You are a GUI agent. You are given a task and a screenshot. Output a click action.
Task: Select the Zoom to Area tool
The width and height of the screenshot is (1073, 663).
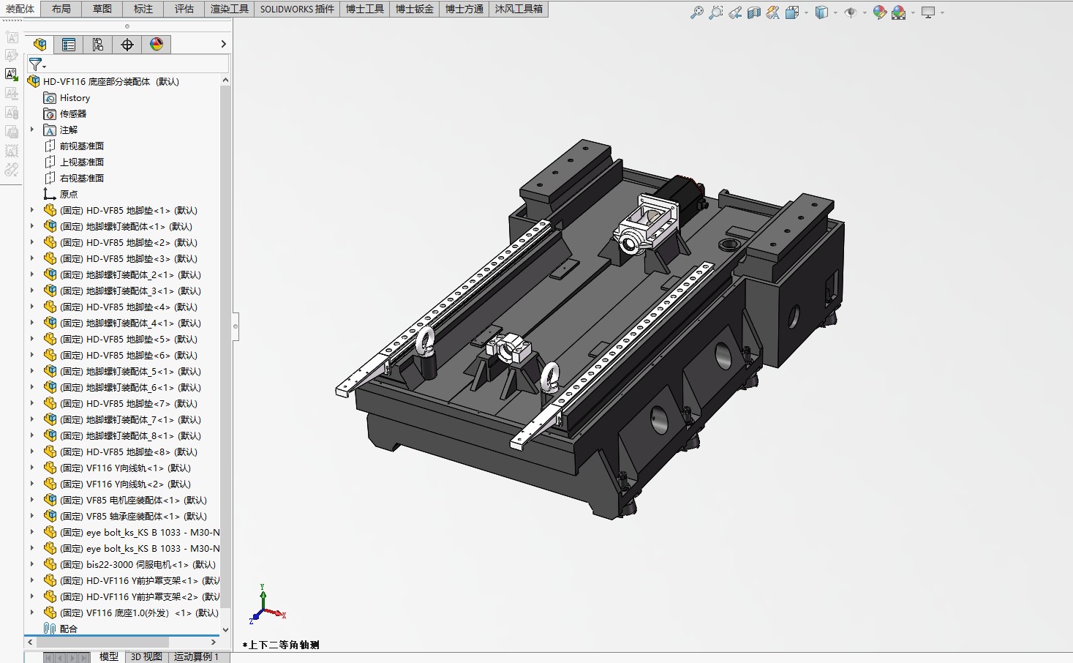[716, 12]
